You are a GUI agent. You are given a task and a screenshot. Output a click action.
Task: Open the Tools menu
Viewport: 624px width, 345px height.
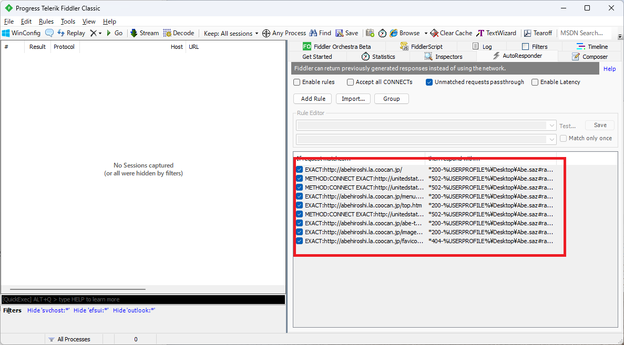(68, 22)
